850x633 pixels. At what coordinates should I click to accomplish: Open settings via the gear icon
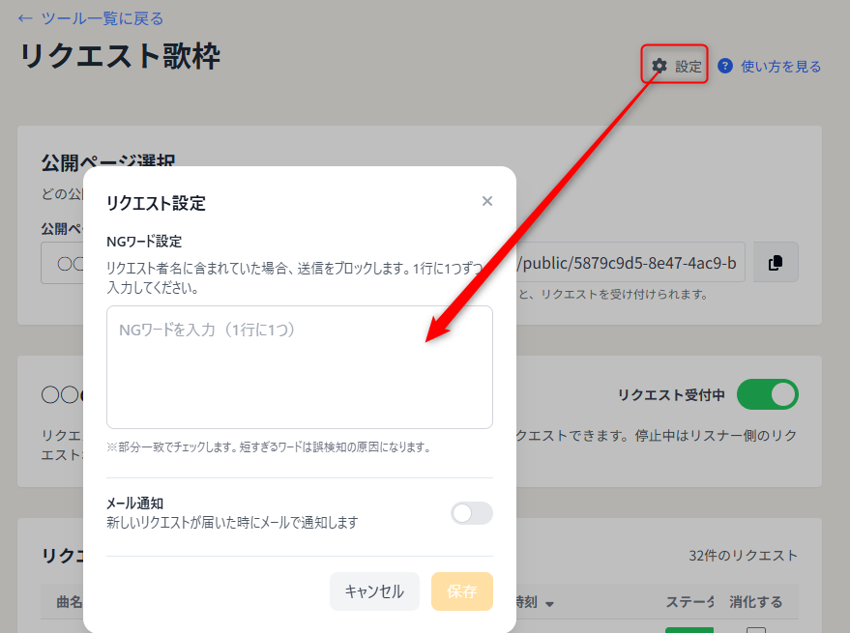pyautogui.click(x=660, y=66)
